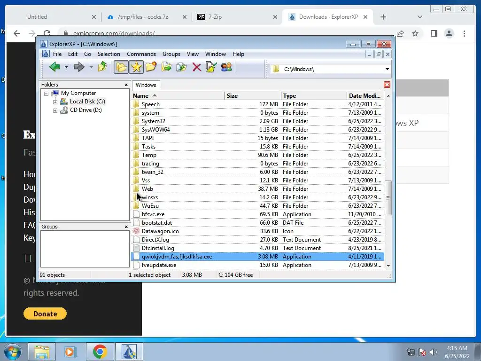Close the Folders pane
The height and width of the screenshot is (361, 481).
(x=126, y=85)
